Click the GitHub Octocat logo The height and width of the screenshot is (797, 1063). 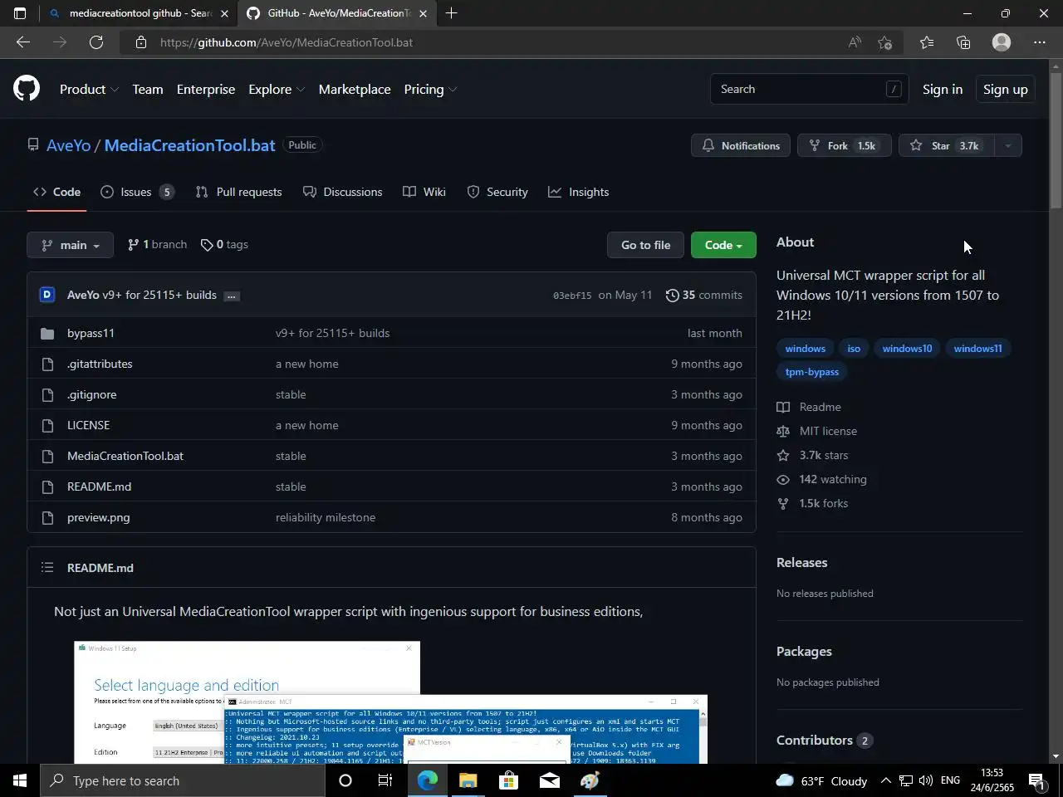click(x=27, y=89)
